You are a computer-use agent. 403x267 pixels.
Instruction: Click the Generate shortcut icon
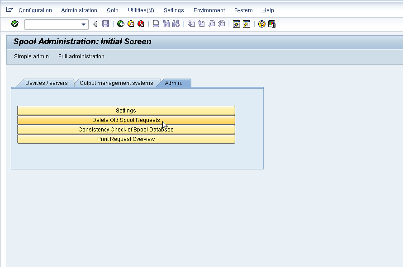(x=246, y=23)
